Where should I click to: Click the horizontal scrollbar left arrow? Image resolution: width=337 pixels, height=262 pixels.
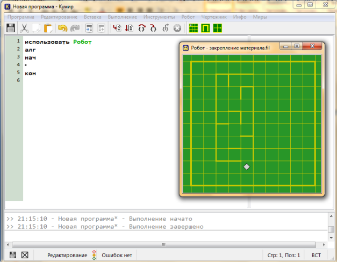coord(8,245)
